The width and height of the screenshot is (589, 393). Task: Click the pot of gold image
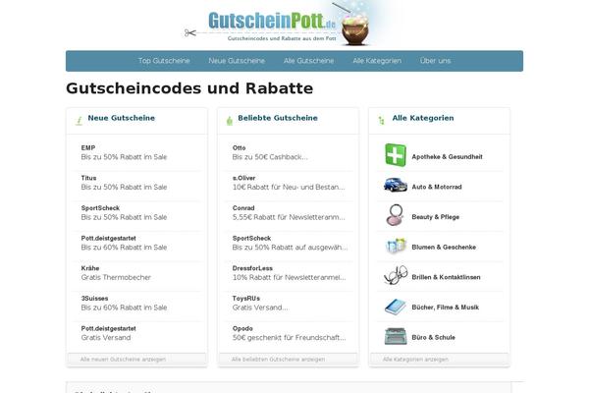coord(355,28)
